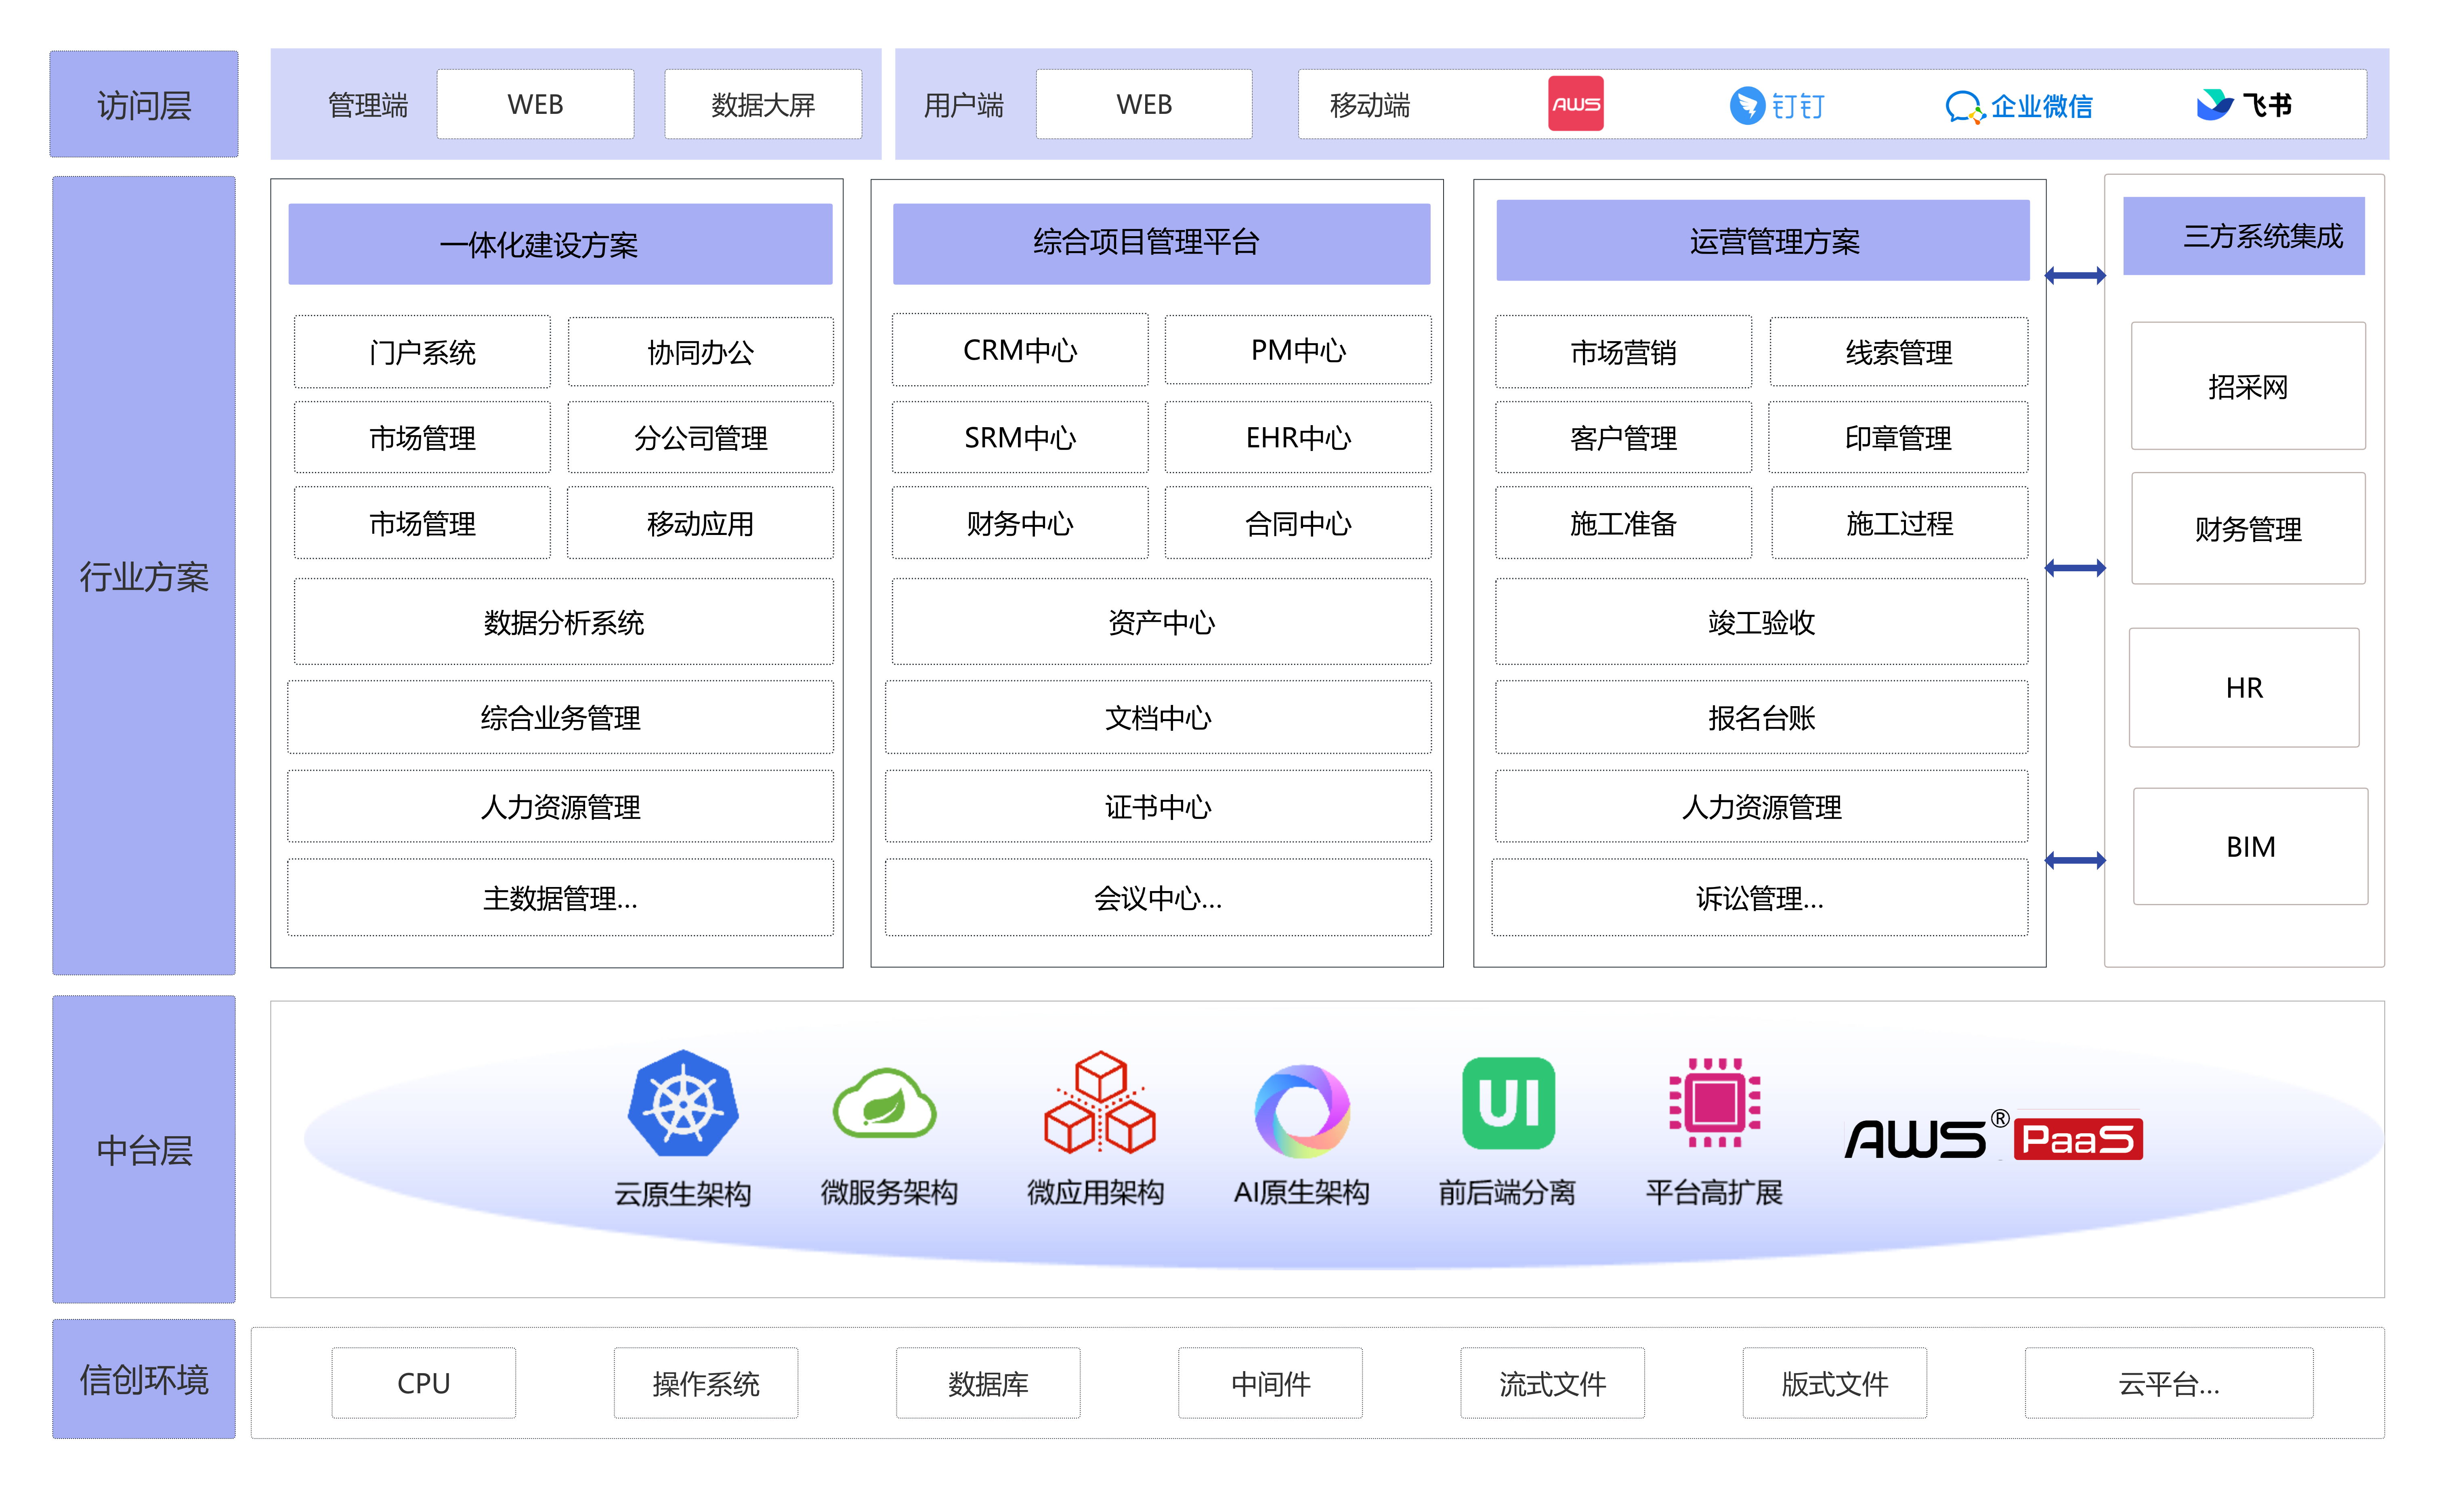Image resolution: width=2447 pixels, height=1512 pixels.
Task: Open the PM中心 module
Action: pos(1298,350)
